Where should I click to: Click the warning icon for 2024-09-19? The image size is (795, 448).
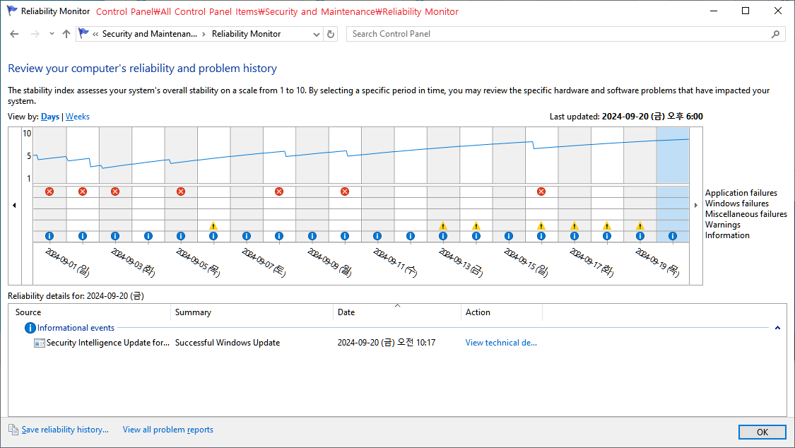point(640,225)
